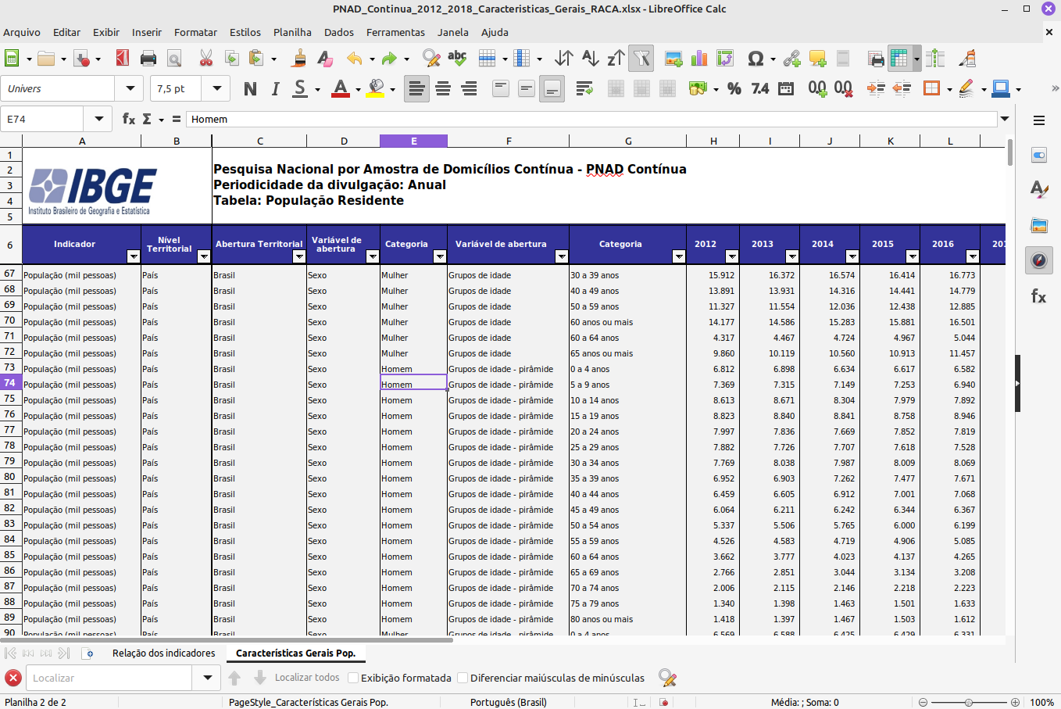The width and height of the screenshot is (1061, 709).
Task: Open the sidebar Navigator compass icon
Action: (1038, 260)
